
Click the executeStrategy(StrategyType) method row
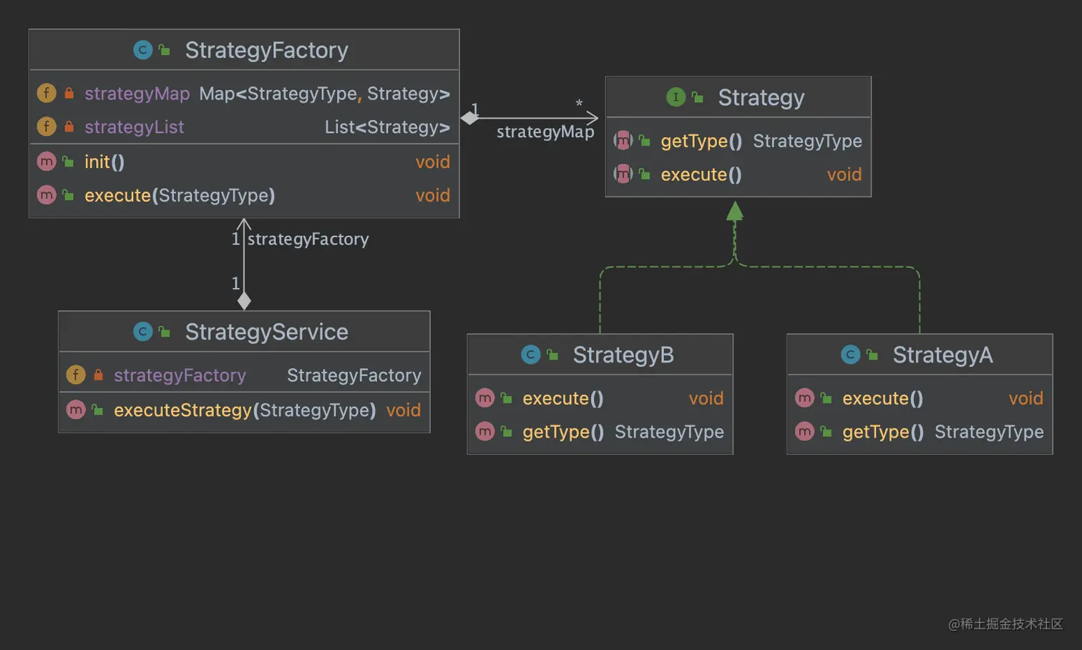point(244,410)
